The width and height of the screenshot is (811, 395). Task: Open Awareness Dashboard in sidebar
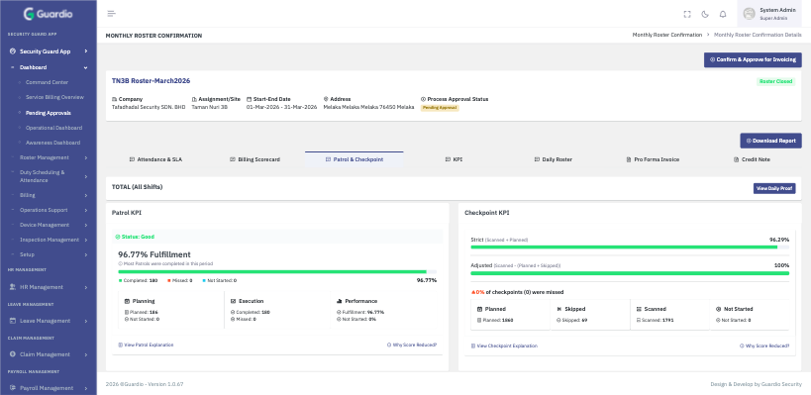tap(52, 143)
